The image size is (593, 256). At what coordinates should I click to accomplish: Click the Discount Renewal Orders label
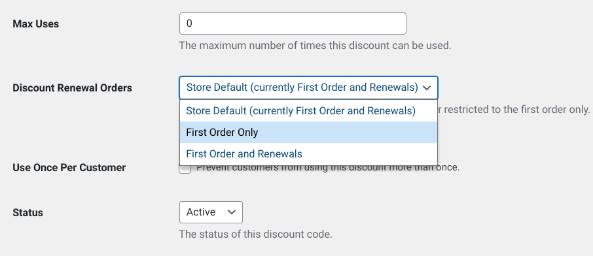72,88
